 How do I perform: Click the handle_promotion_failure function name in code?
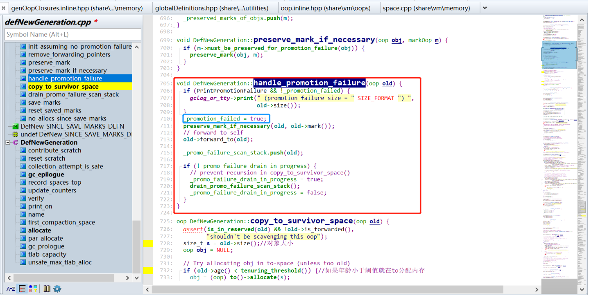pyautogui.click(x=309, y=83)
